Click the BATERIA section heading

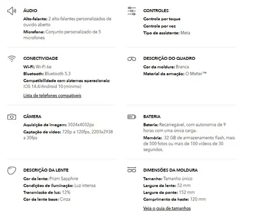point(152,117)
